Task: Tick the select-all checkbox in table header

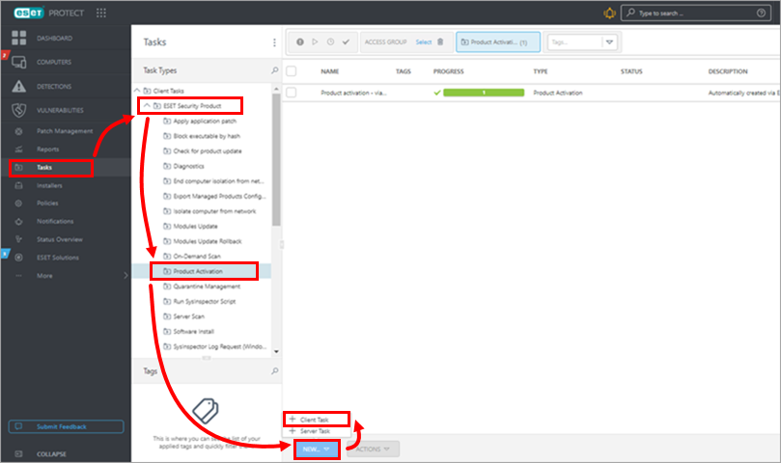Action: pos(292,71)
